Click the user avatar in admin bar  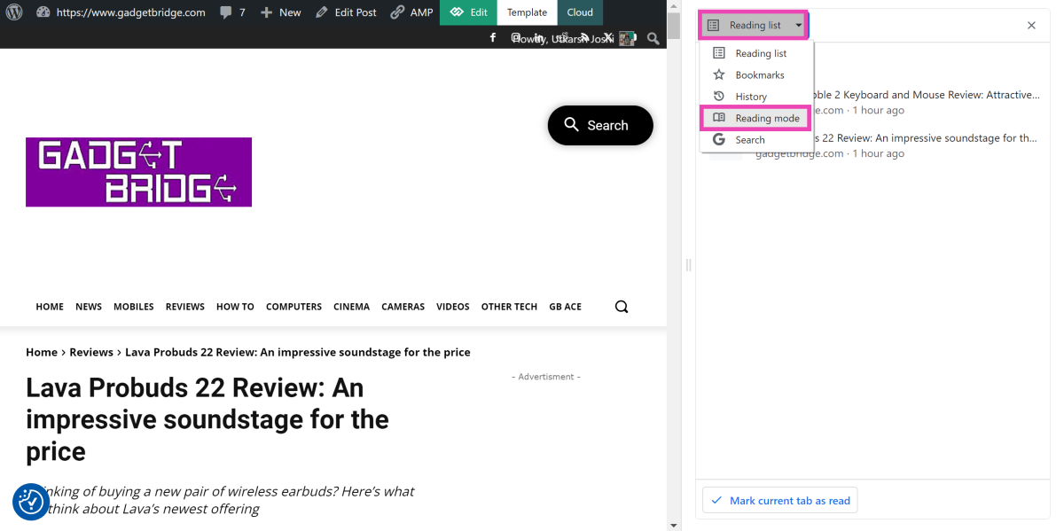[628, 38]
